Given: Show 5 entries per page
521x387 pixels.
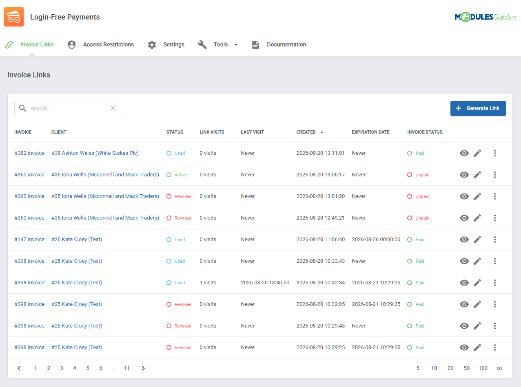Looking at the screenshot, I should point(418,368).
